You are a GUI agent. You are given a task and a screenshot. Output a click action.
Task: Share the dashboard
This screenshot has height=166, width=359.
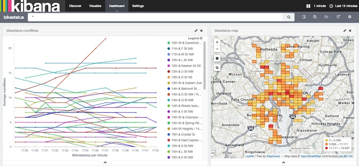tap(338, 17)
